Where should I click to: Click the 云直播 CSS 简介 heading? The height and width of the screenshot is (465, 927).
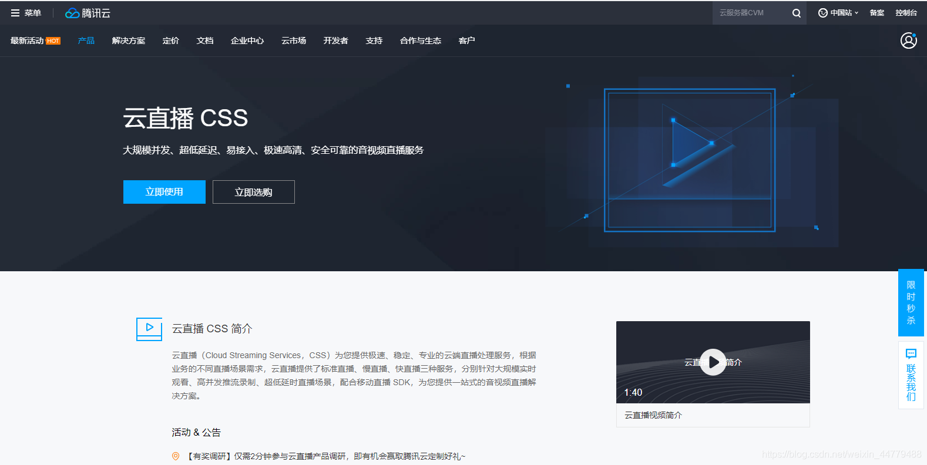pos(212,329)
